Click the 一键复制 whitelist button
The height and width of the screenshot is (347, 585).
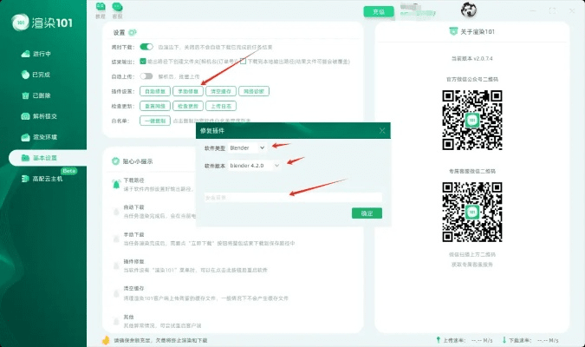155,121
